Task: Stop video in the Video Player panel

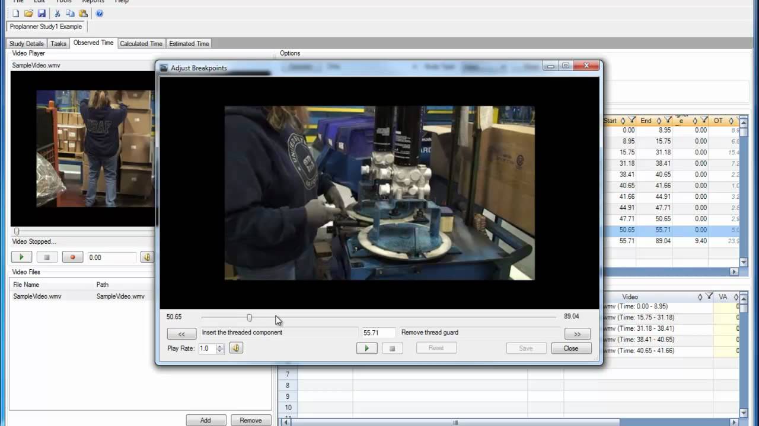Action: click(x=47, y=257)
